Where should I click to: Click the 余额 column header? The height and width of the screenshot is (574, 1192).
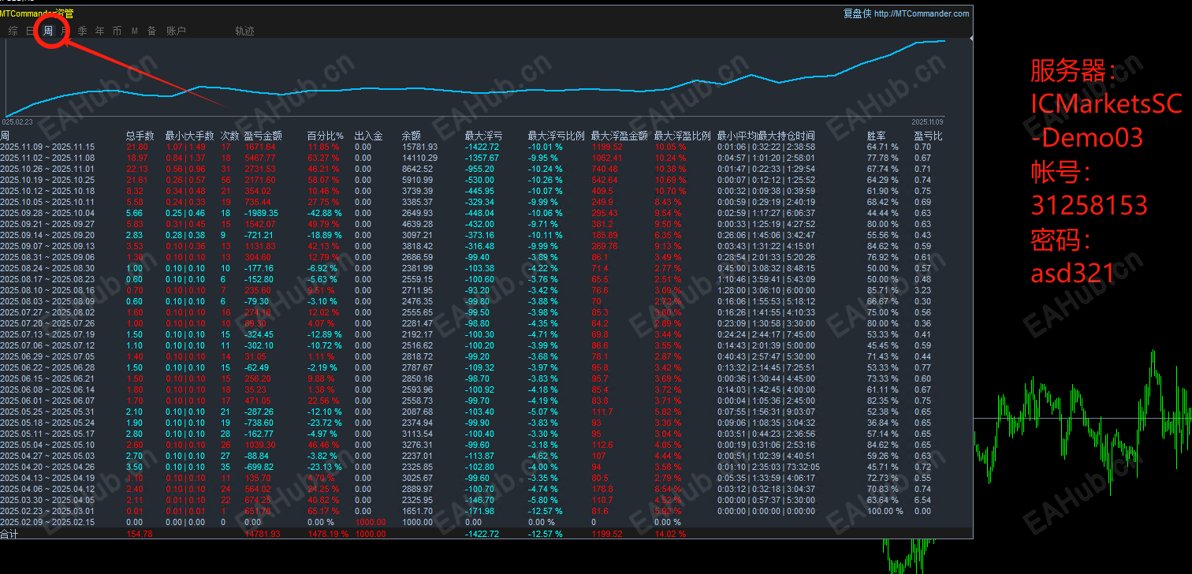tap(411, 136)
